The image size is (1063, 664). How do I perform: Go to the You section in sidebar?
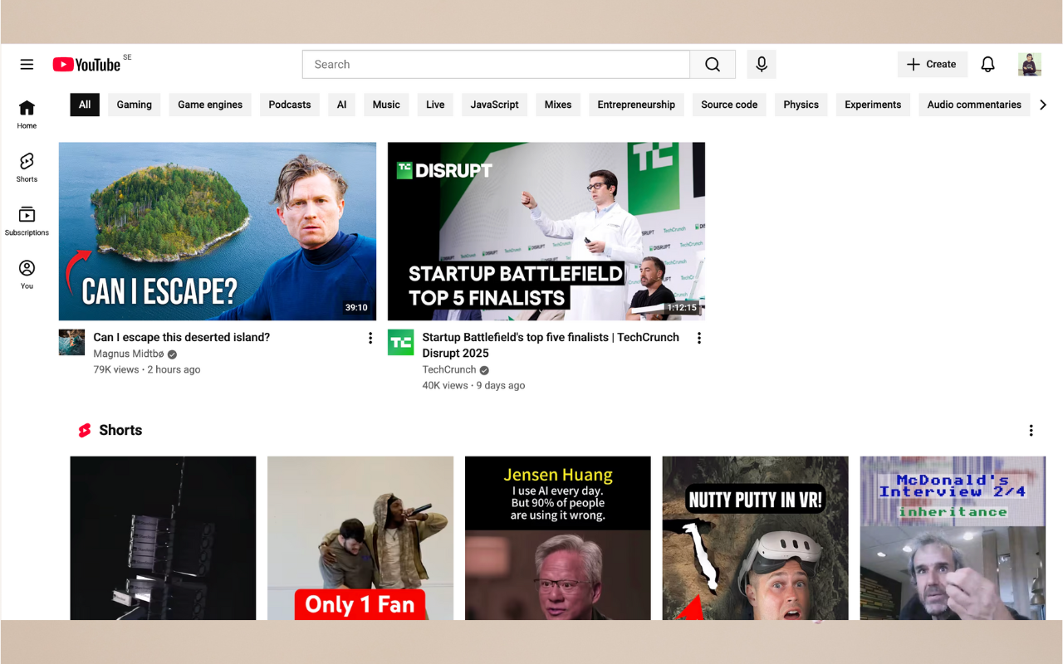click(x=27, y=272)
